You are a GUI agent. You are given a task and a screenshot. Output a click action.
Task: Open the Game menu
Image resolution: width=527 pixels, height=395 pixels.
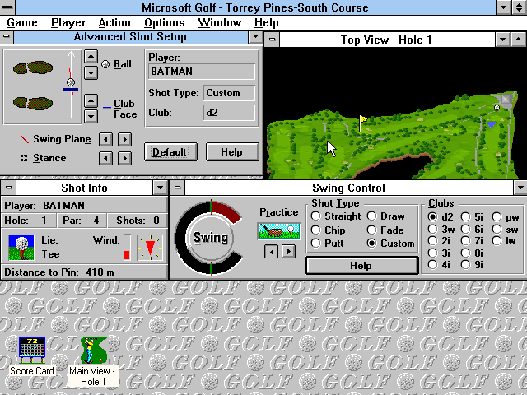(x=22, y=23)
